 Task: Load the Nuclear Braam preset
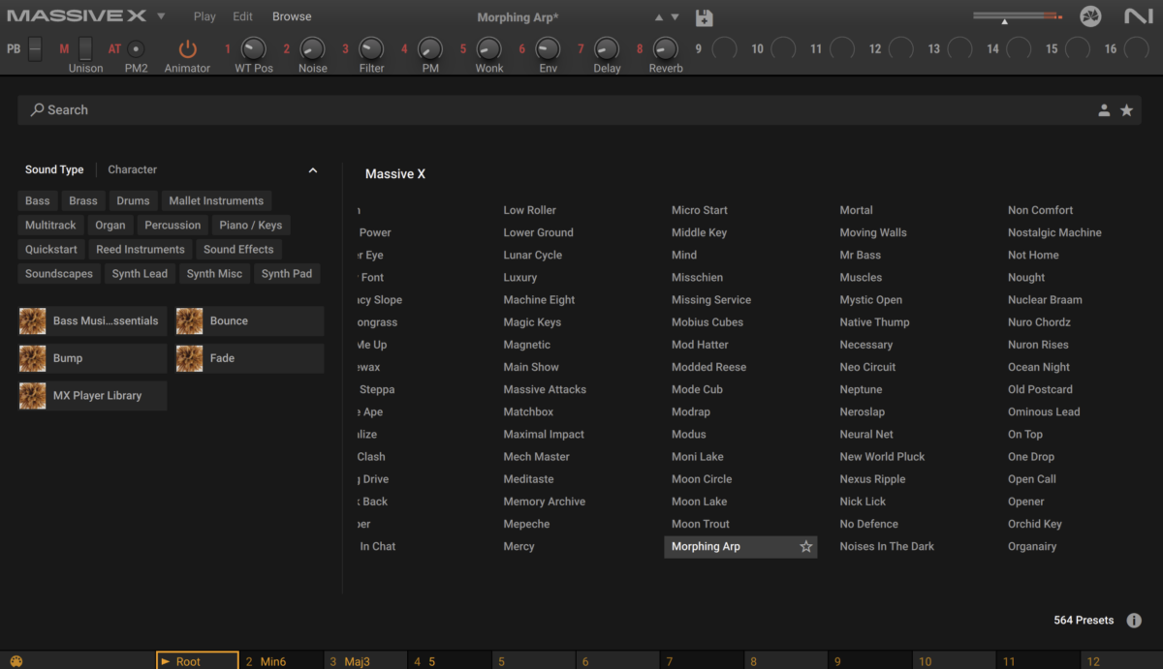[1045, 300]
